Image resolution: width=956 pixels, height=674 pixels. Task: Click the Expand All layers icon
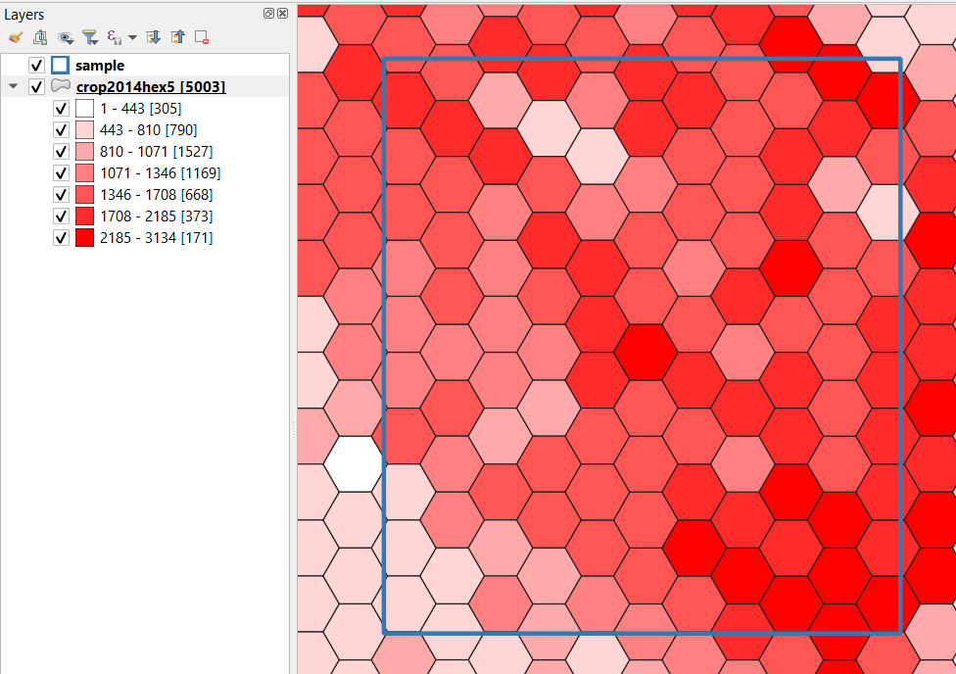point(154,37)
